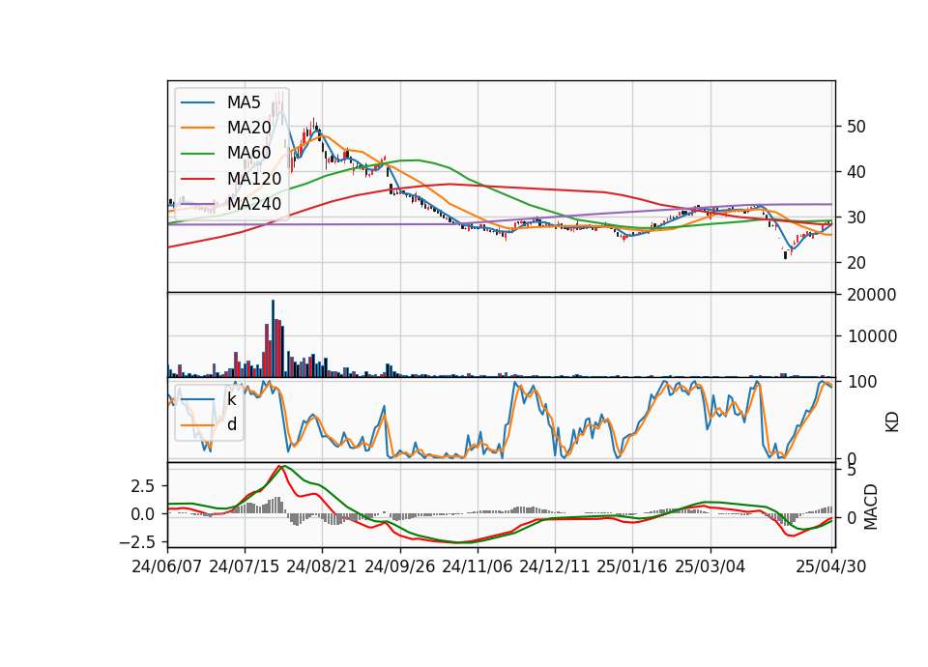Click the 25/04/30 date tick label
This screenshot has width=928, height=667.
tap(831, 566)
